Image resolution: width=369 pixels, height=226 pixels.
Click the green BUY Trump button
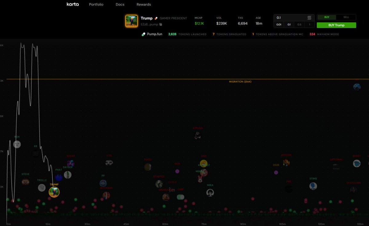[336, 25]
